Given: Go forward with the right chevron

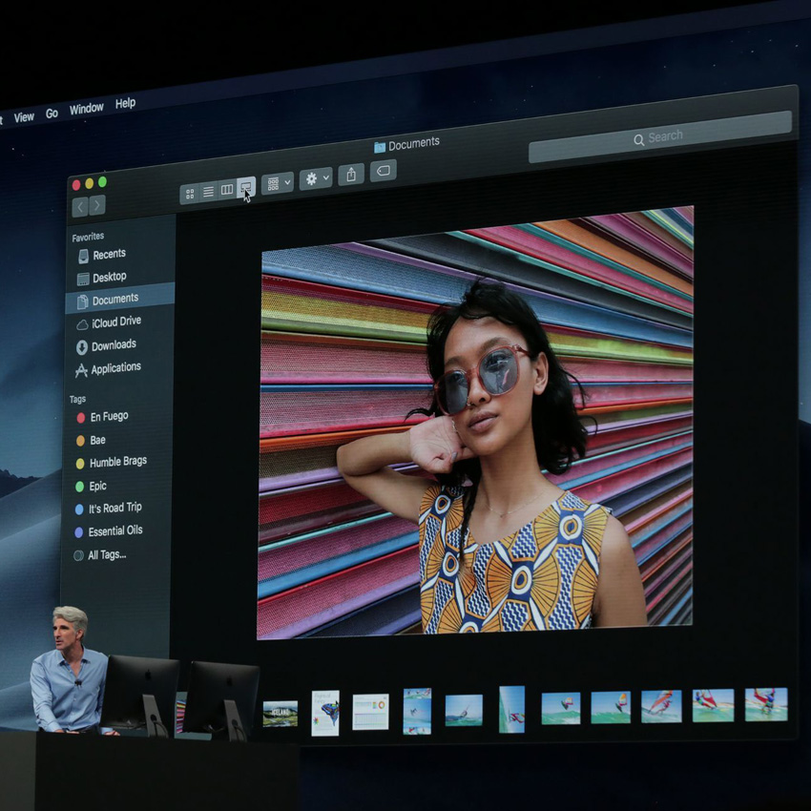Looking at the screenshot, I should [x=97, y=205].
